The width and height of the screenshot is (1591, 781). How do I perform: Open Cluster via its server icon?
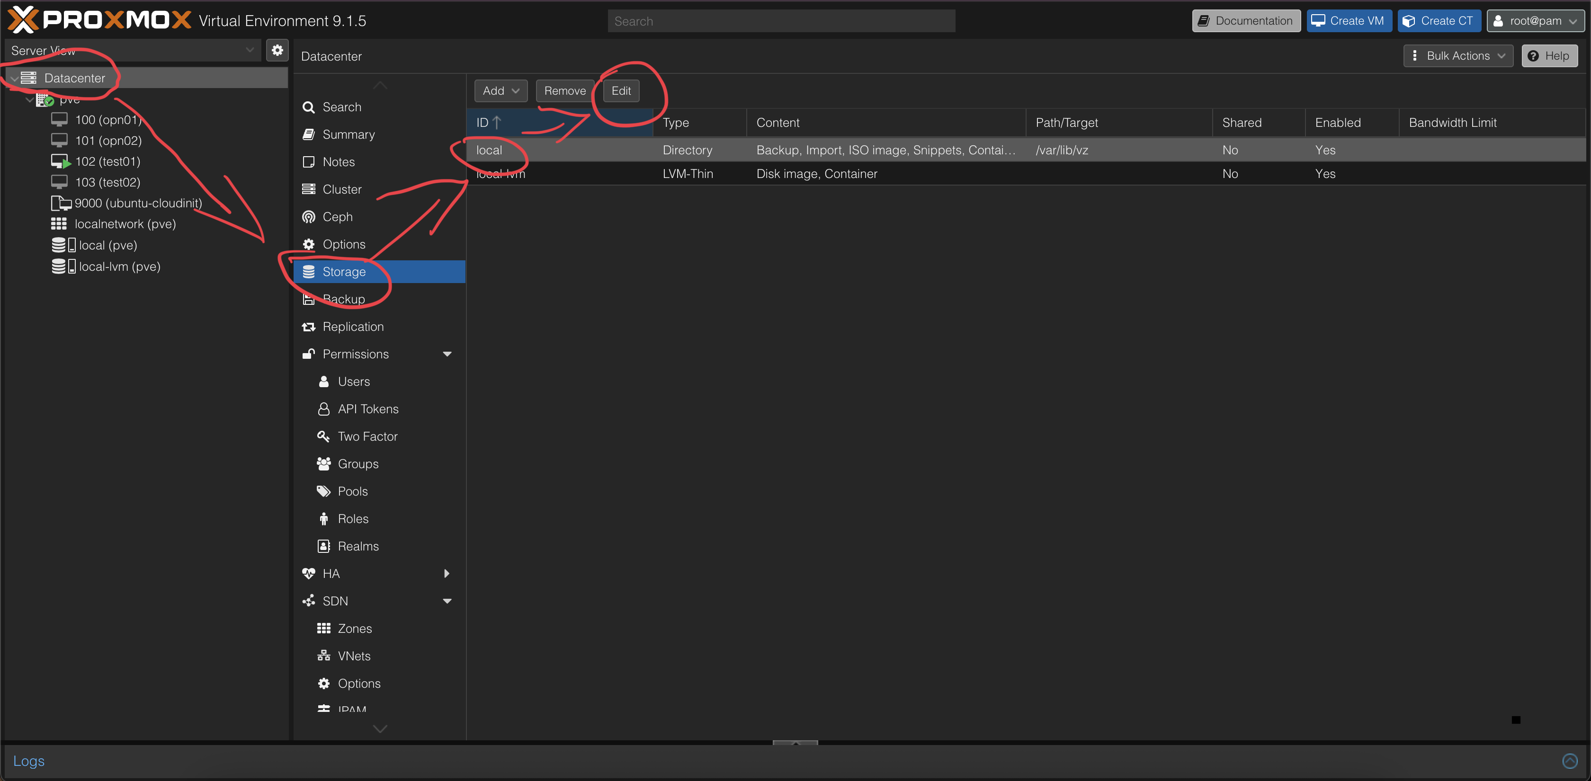308,189
